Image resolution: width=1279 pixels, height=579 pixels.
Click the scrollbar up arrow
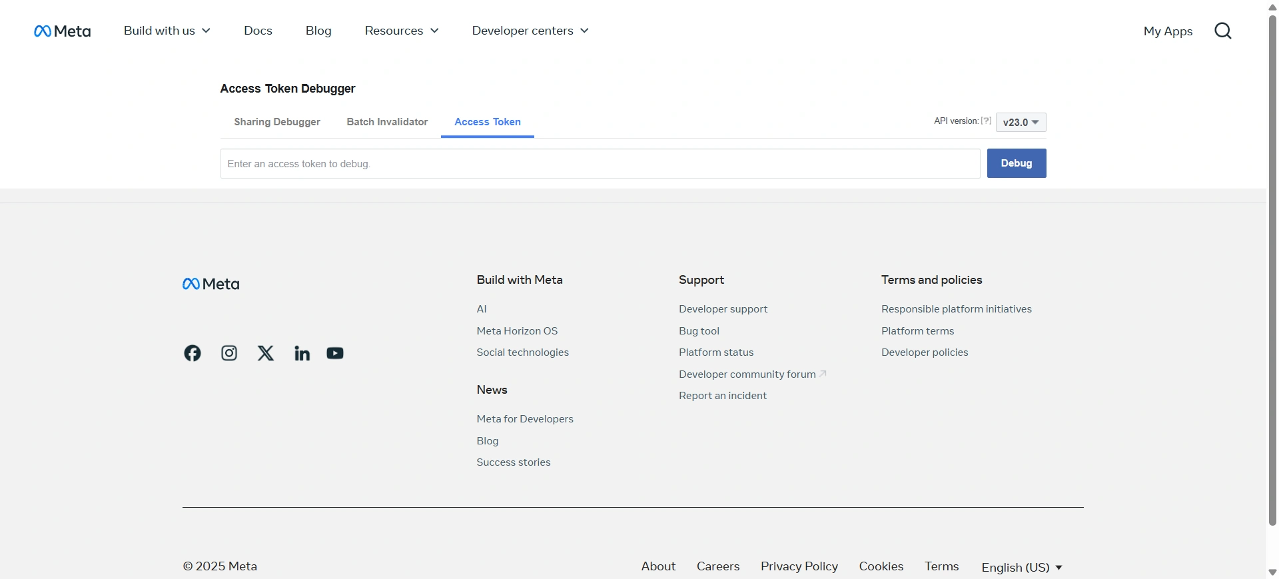click(1272, 7)
